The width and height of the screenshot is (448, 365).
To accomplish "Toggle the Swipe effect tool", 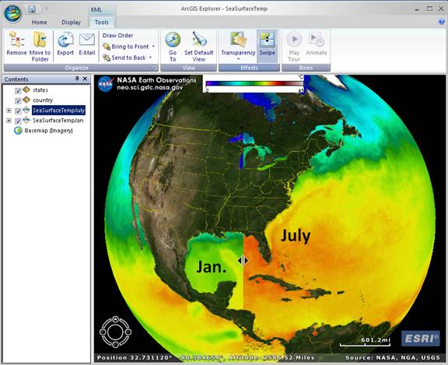I will point(267,46).
